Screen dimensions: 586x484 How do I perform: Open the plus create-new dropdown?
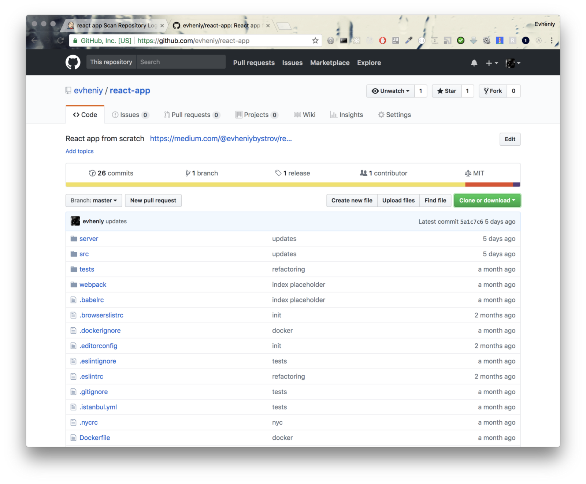click(492, 63)
